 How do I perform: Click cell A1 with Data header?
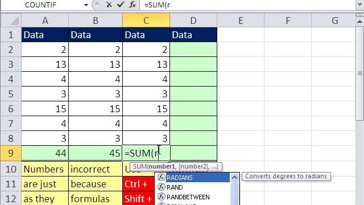click(45, 35)
